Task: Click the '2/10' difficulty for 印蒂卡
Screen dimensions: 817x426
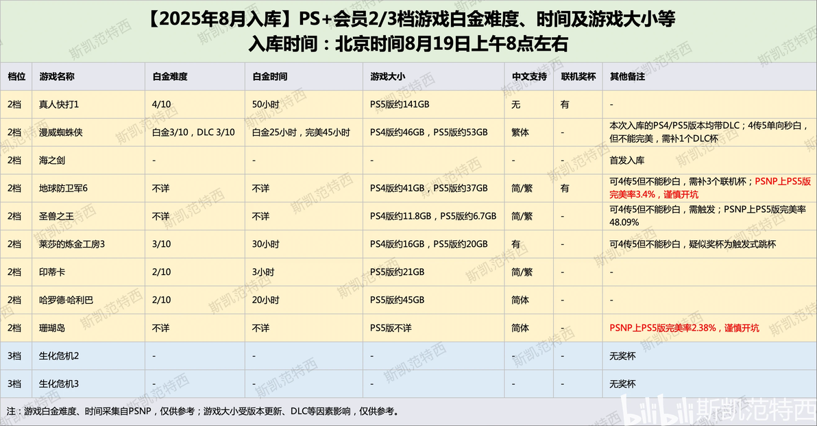Action: tap(162, 272)
